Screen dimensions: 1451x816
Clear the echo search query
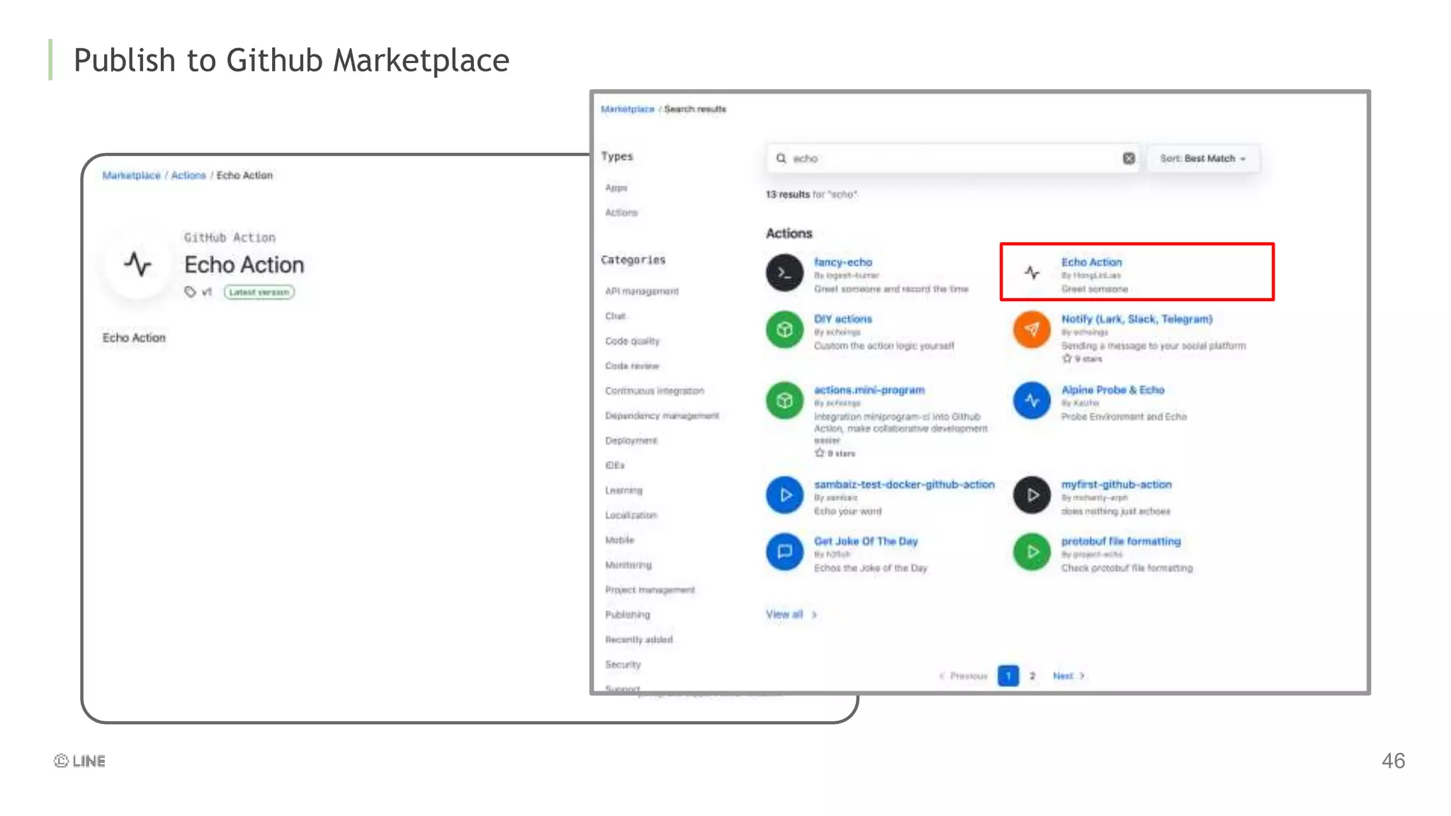[1129, 159]
